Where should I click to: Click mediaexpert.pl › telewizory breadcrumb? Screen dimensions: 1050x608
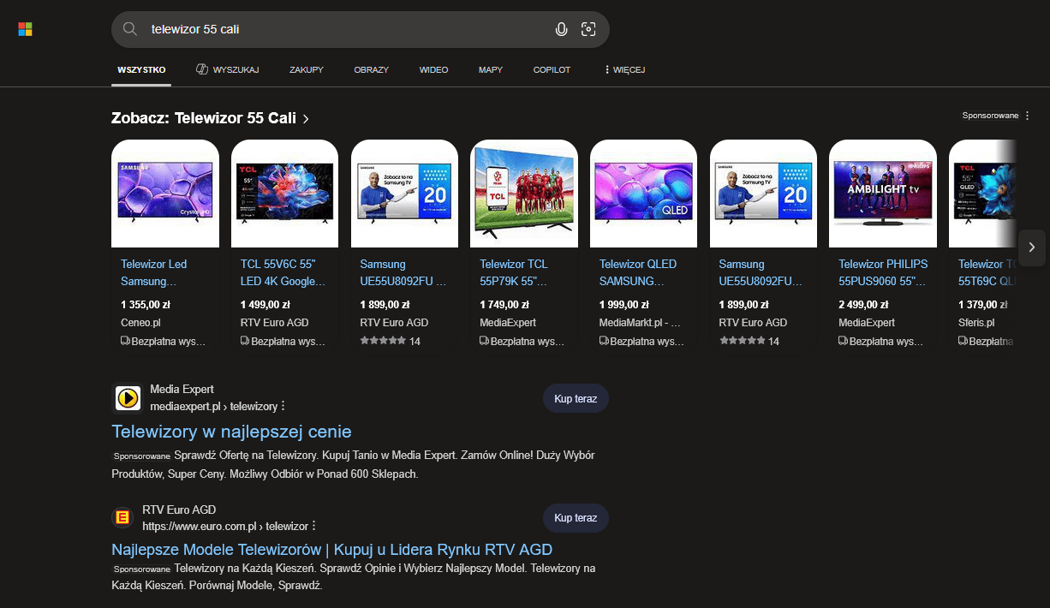click(x=213, y=406)
